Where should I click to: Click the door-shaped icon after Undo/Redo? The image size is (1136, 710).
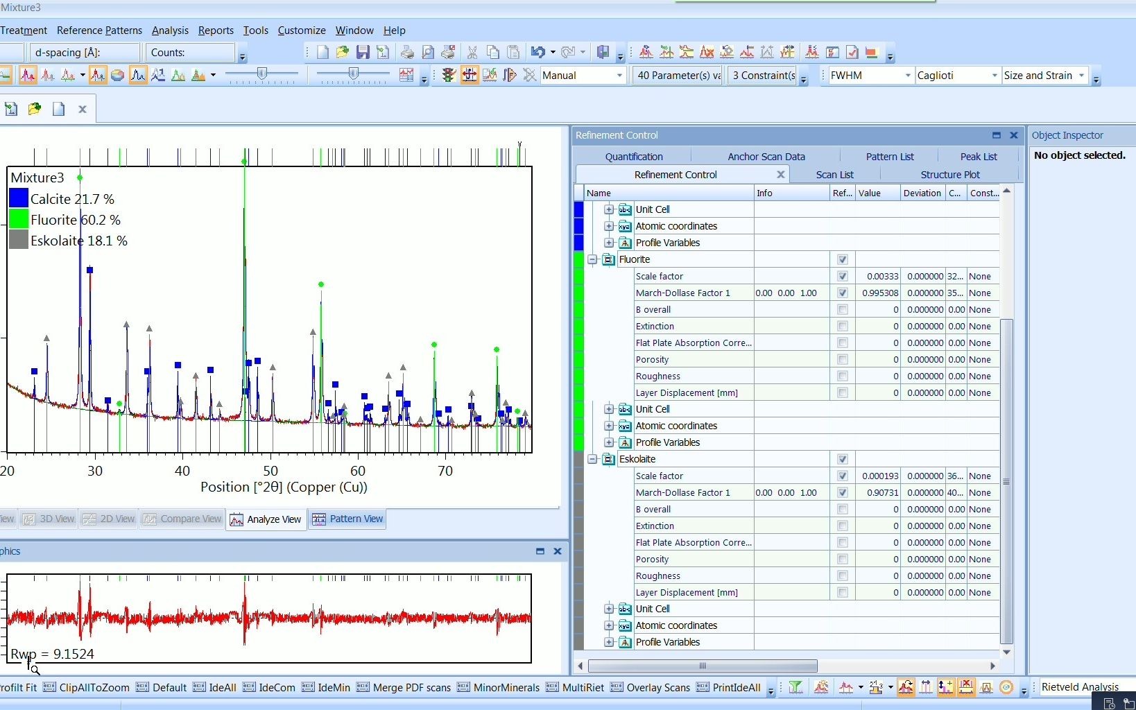coord(603,52)
